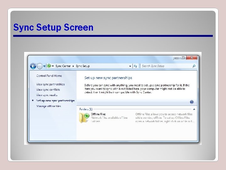Click the Folders (1) group header
226x170 pixels.
(x=86, y=109)
